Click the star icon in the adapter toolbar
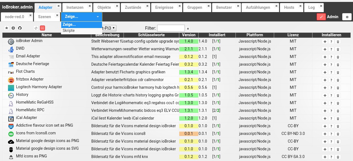353x161 pixels. pyautogui.click(x=7, y=28)
